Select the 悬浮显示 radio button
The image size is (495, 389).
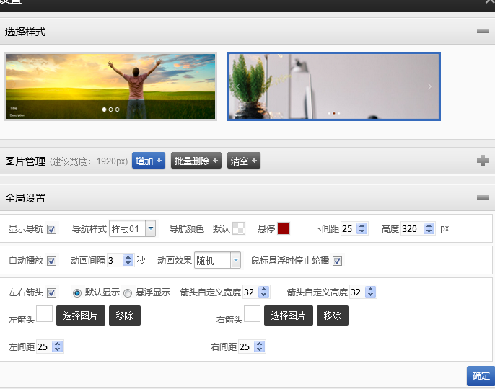128,292
